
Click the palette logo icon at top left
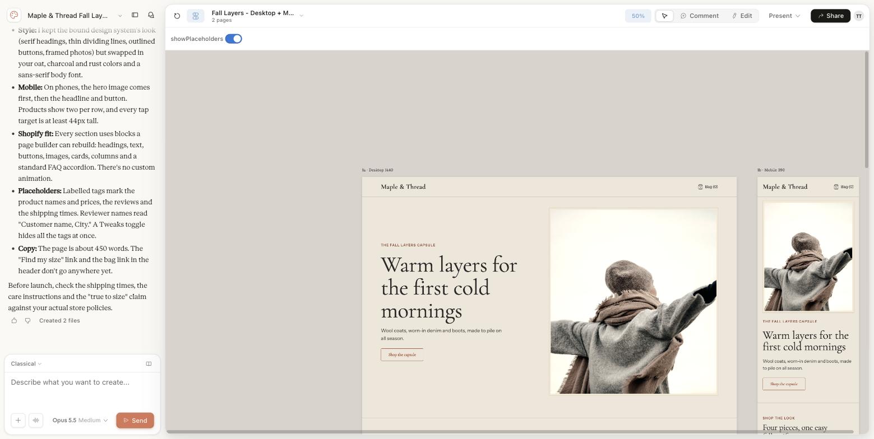[14, 15]
